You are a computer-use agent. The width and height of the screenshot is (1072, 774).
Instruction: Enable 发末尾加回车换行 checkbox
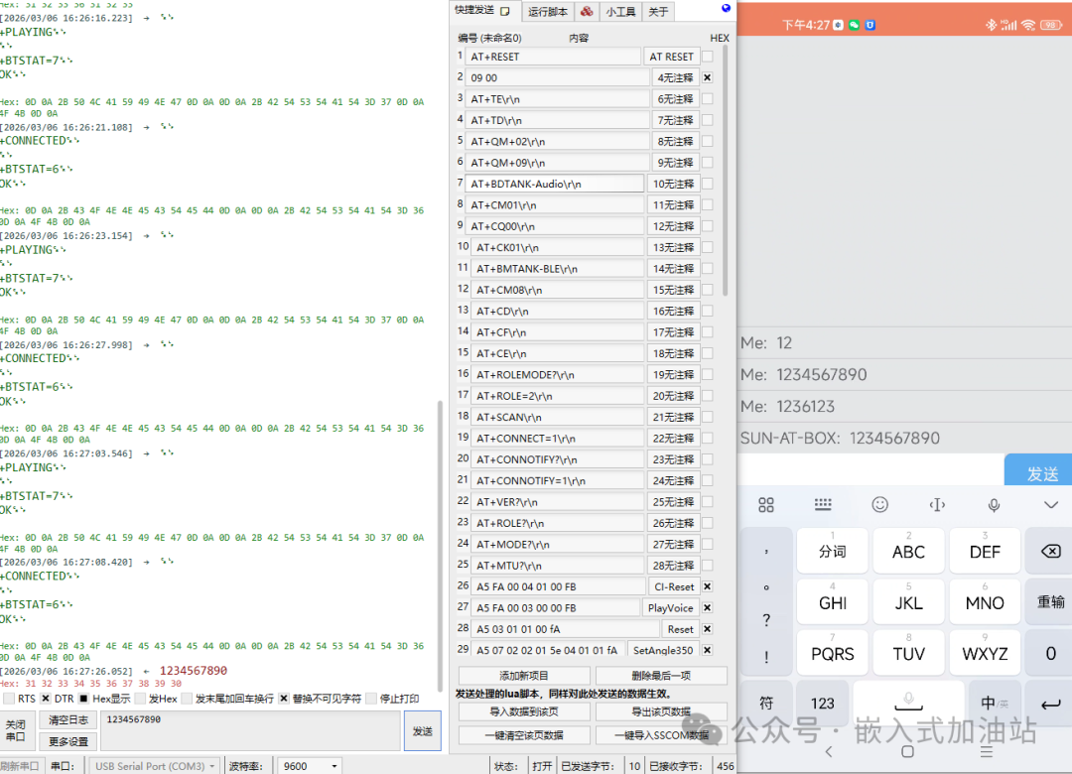(187, 699)
